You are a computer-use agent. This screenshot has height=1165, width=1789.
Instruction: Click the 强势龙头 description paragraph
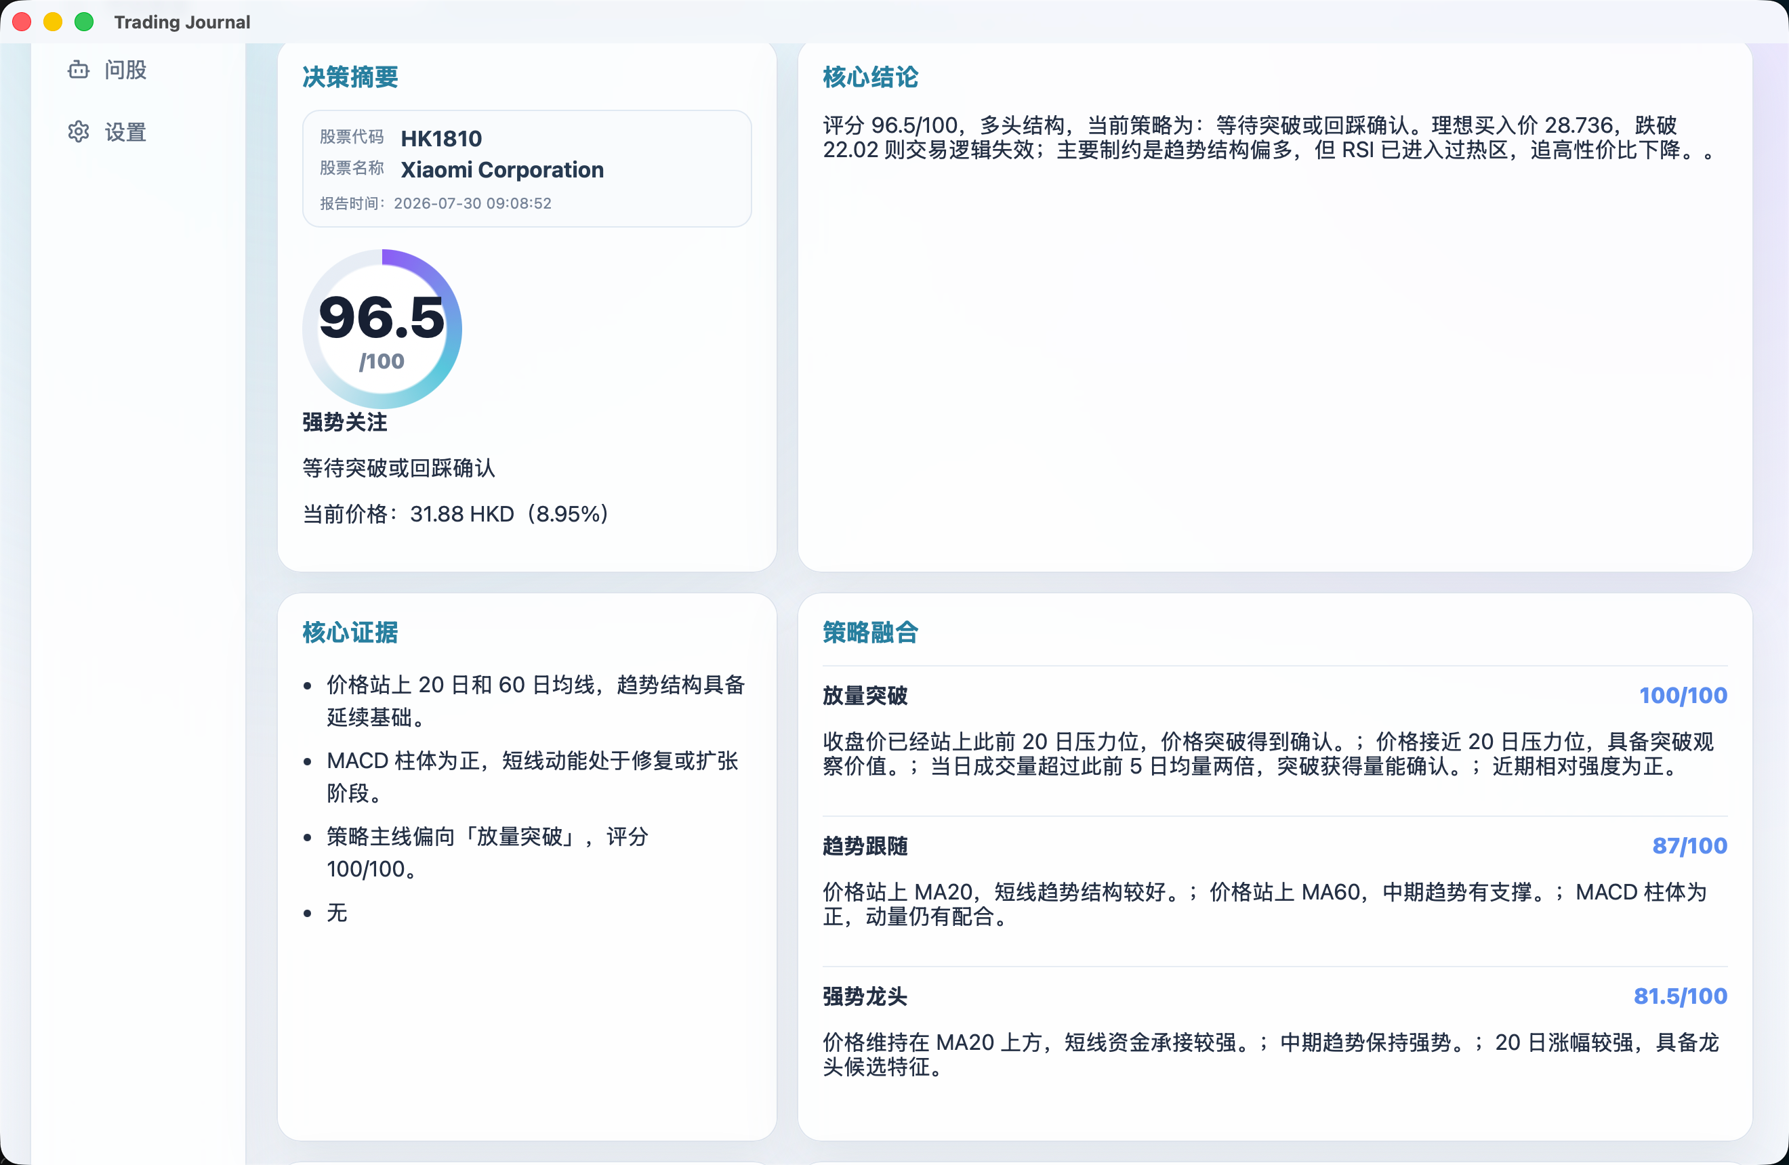(x=1271, y=1055)
